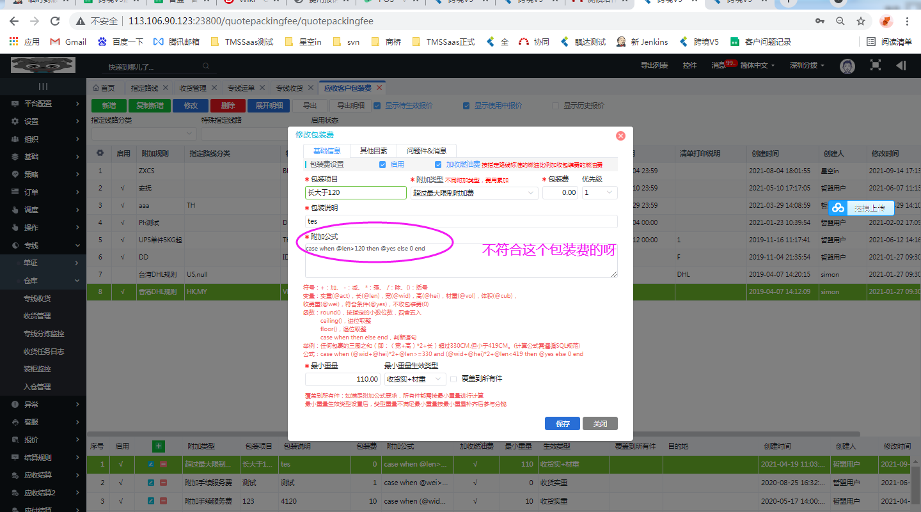Click the 复制新增 button

[149, 106]
